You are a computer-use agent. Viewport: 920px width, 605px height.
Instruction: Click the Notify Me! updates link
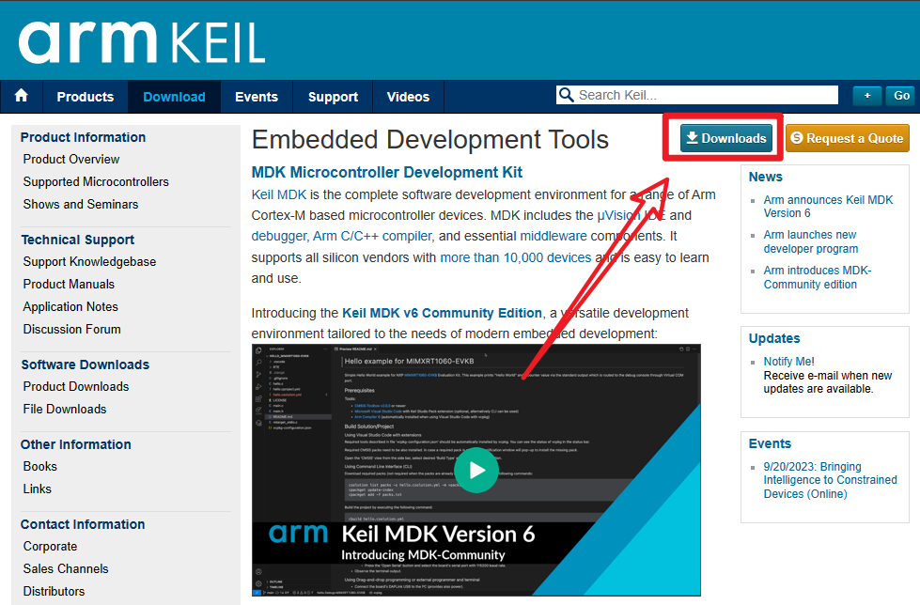coord(788,361)
